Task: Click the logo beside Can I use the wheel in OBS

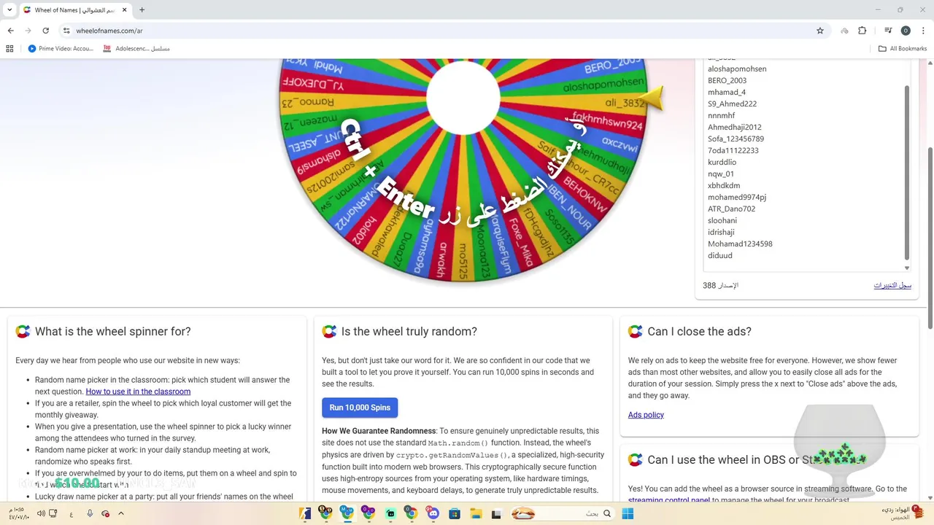Action: point(636,460)
